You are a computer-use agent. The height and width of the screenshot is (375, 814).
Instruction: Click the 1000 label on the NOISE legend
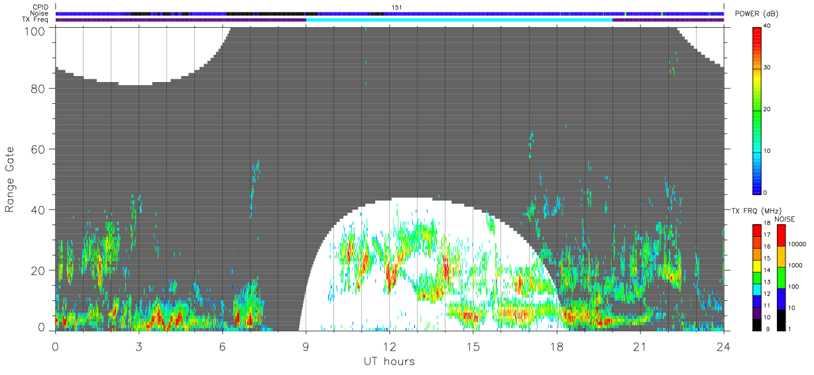(x=795, y=265)
